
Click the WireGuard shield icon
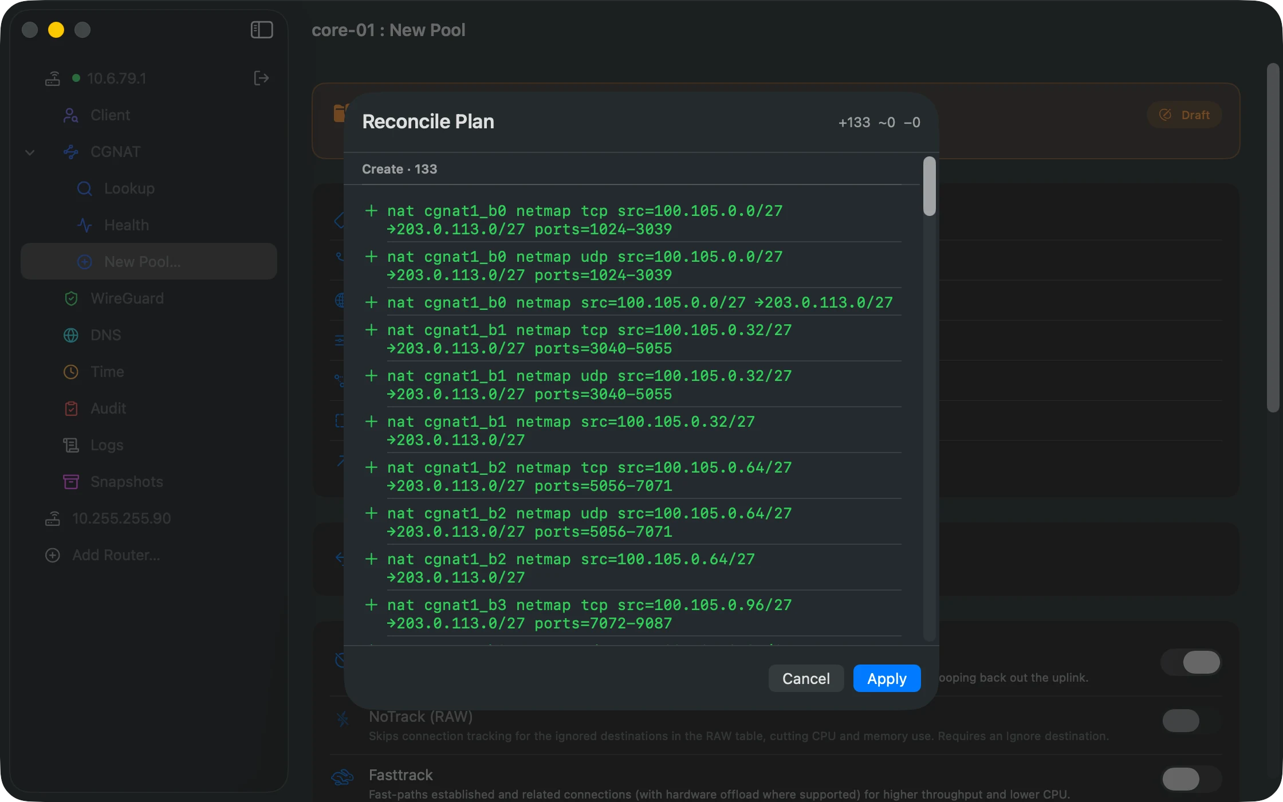71,298
